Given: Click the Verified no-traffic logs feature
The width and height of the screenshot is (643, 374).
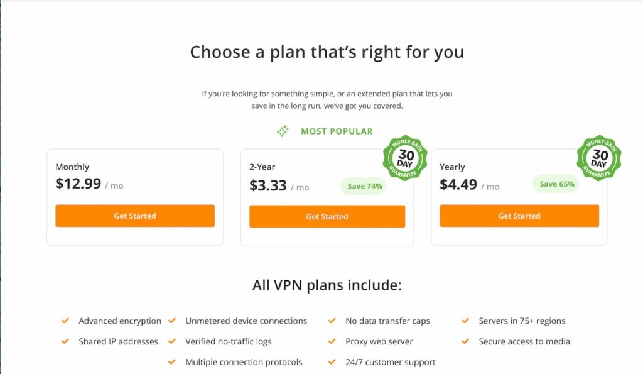Looking at the screenshot, I should (x=229, y=341).
